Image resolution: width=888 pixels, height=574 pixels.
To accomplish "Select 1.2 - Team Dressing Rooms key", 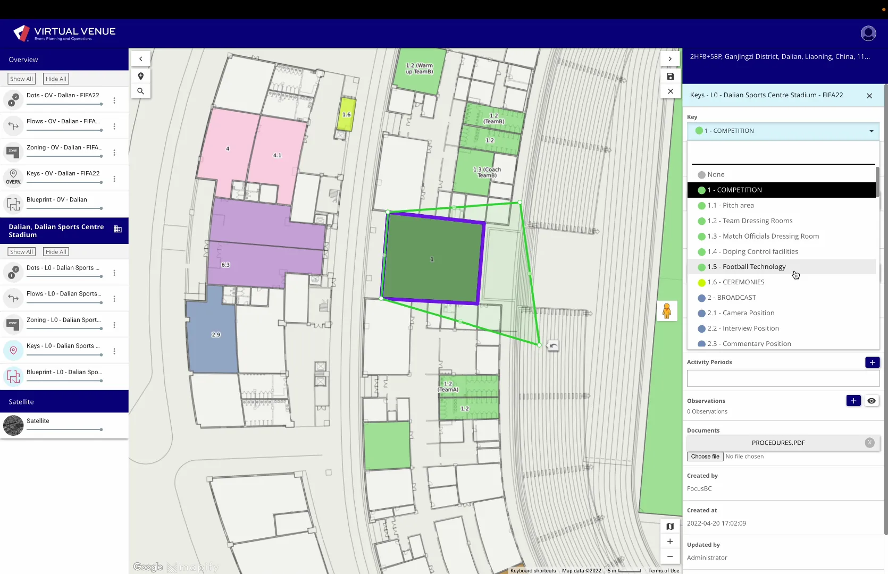I will click(782, 221).
